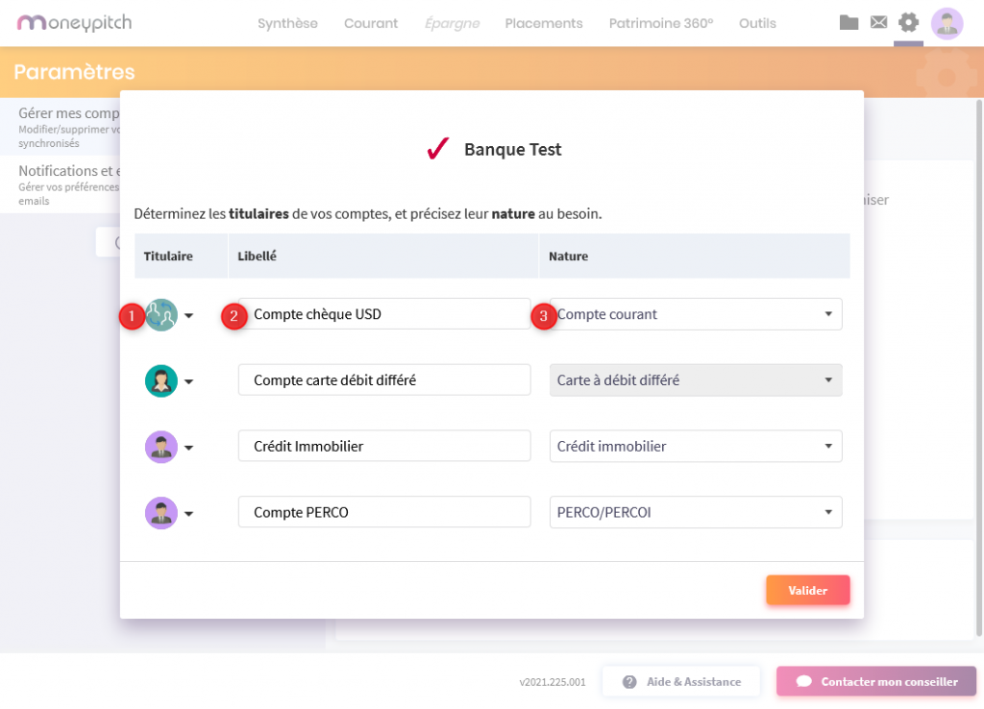Click the settings gear icon
Viewport: 984px width, 709px height.
pos(908,22)
